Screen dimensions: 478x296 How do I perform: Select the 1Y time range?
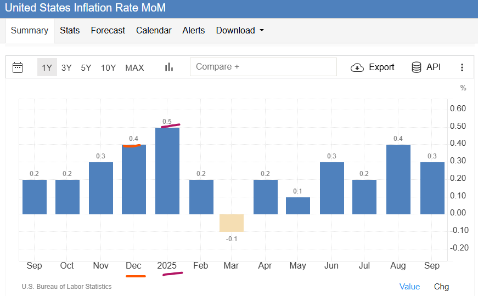47,67
